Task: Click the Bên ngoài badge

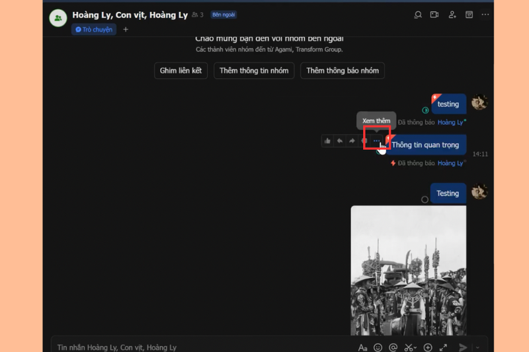Action: tap(224, 15)
